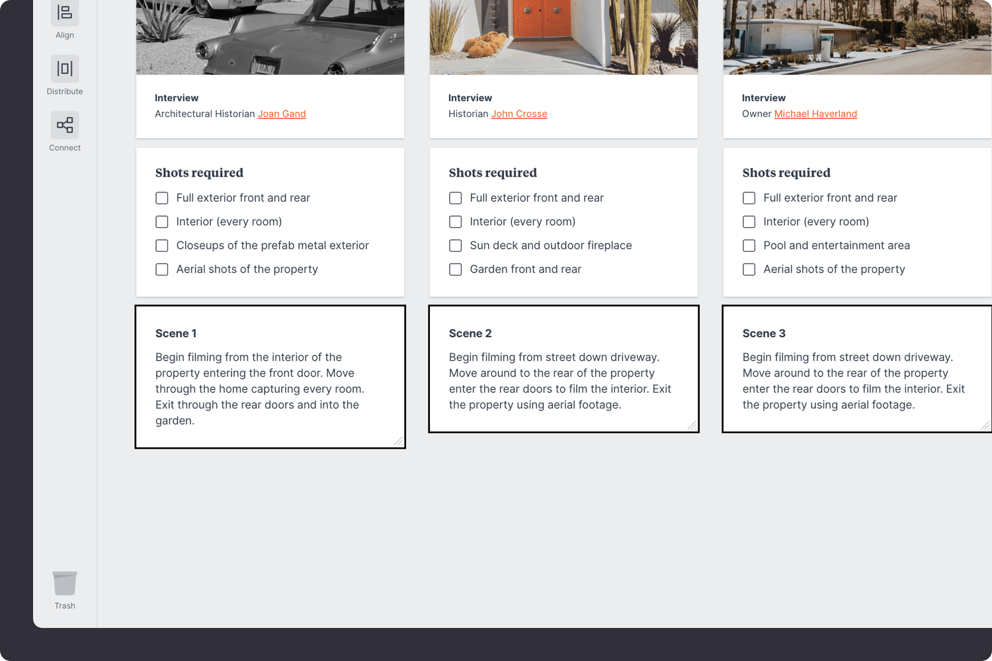Click Scene 3 card resize handle
This screenshot has height=661, width=992.
[x=985, y=425]
